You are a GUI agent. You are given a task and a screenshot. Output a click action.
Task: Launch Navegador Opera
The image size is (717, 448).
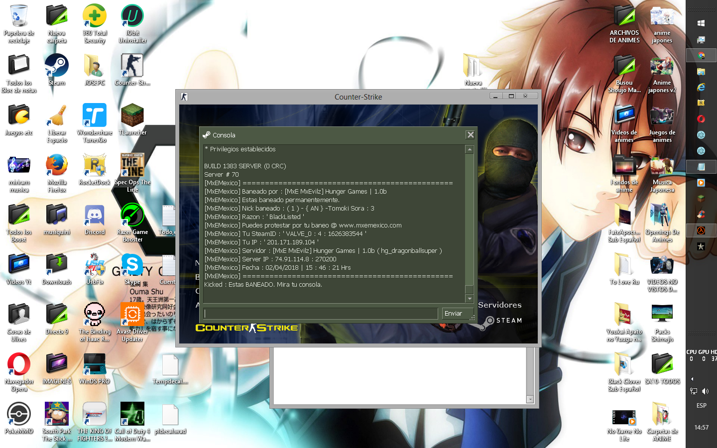[19, 372]
